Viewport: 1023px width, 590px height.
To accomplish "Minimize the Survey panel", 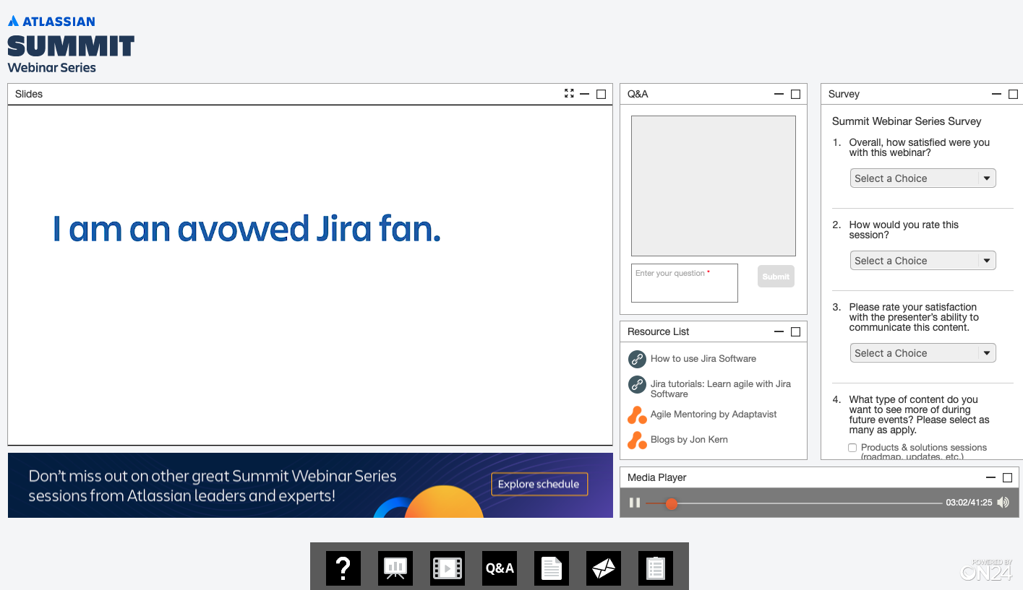I will coord(997,94).
